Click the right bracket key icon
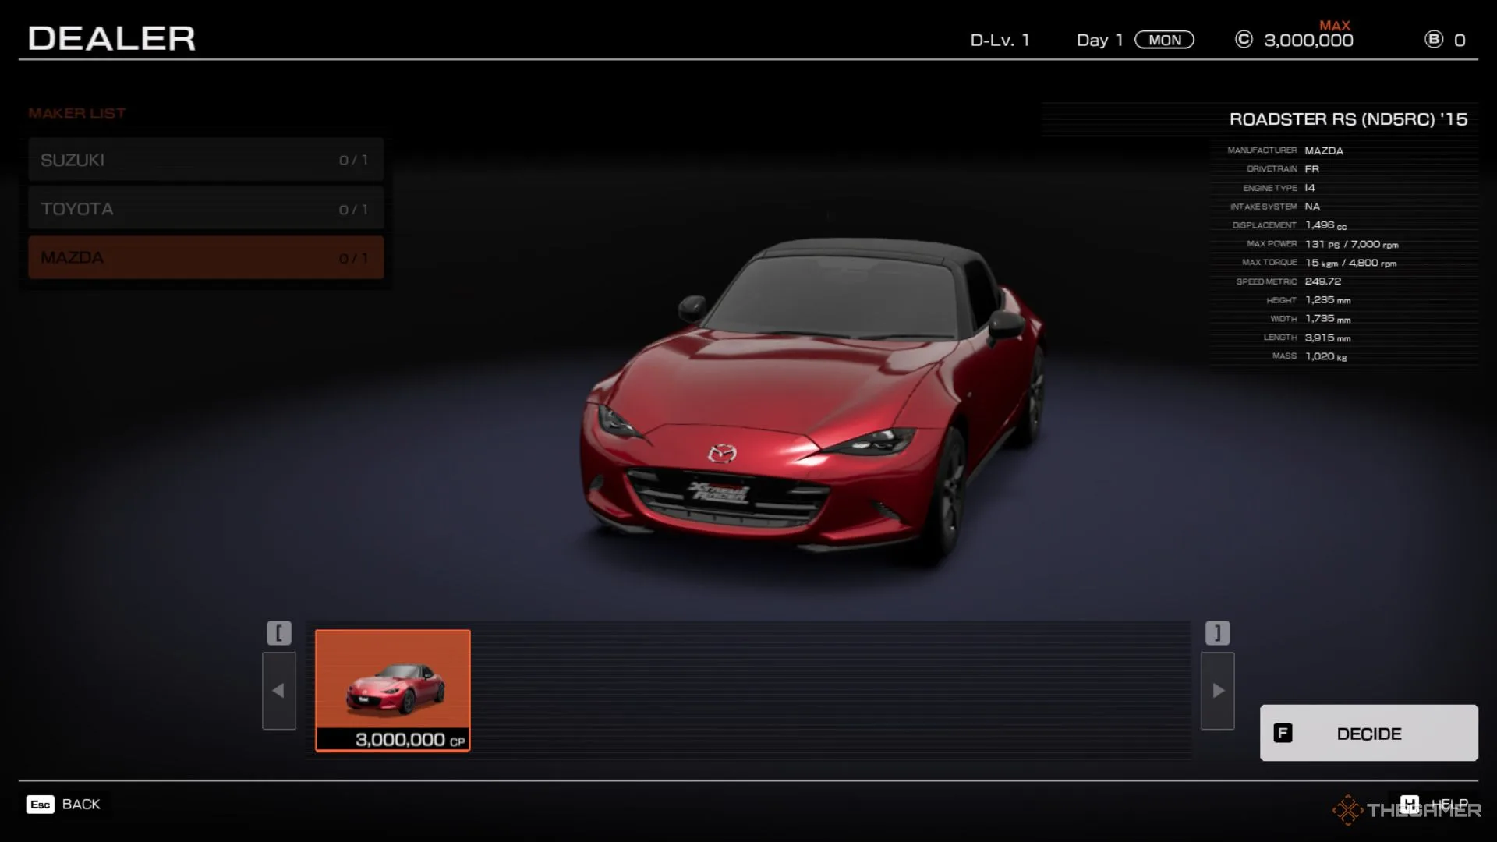Screen dimensions: 1497x842 (1217, 632)
